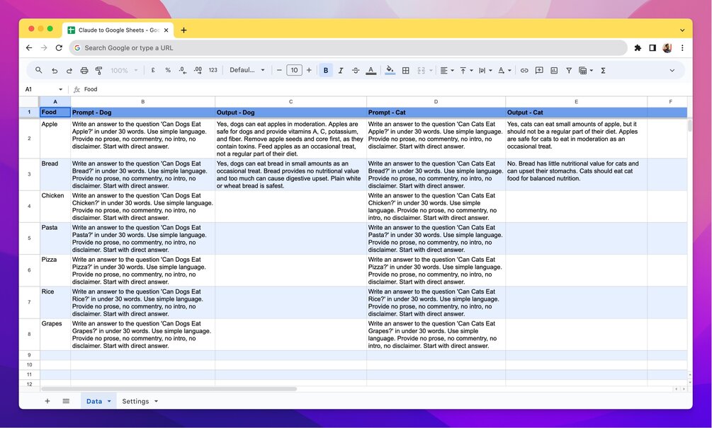Click the address bar search field
712x428 pixels.
349,47
